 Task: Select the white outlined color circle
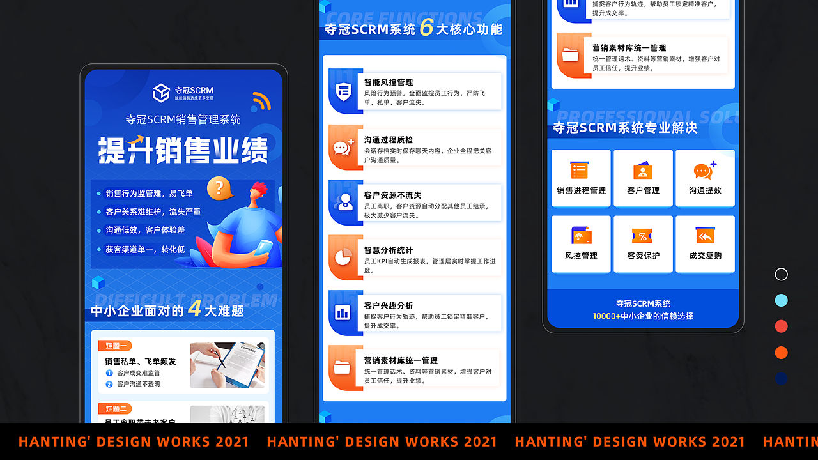(781, 274)
